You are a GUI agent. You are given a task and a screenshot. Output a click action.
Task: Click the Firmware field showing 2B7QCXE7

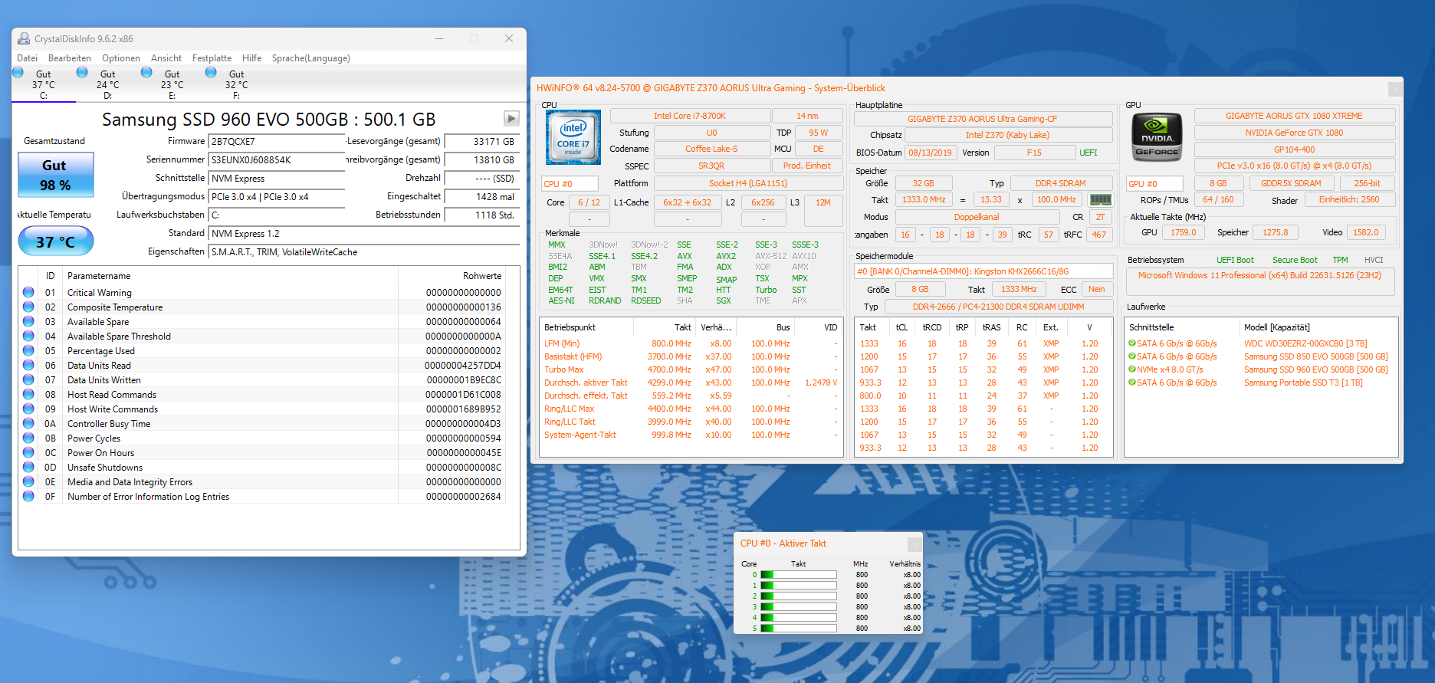click(277, 142)
